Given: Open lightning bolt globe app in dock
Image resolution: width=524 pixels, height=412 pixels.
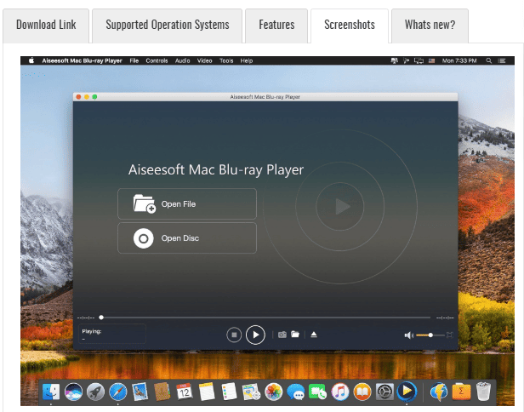Looking at the screenshot, I should click(439, 392).
